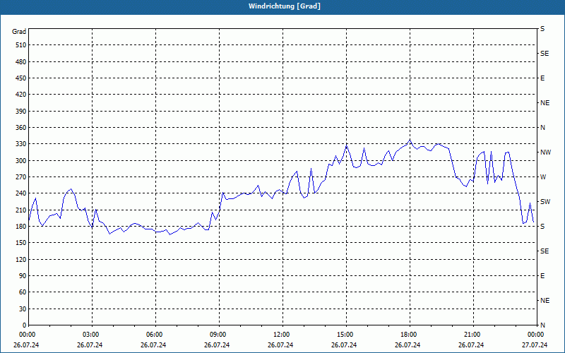Click the 09:00 time axis label

click(219, 335)
